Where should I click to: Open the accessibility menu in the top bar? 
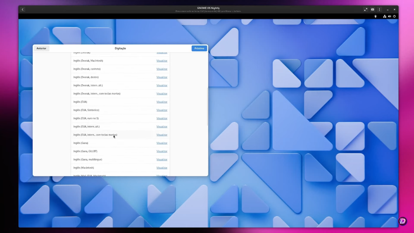(375, 16)
